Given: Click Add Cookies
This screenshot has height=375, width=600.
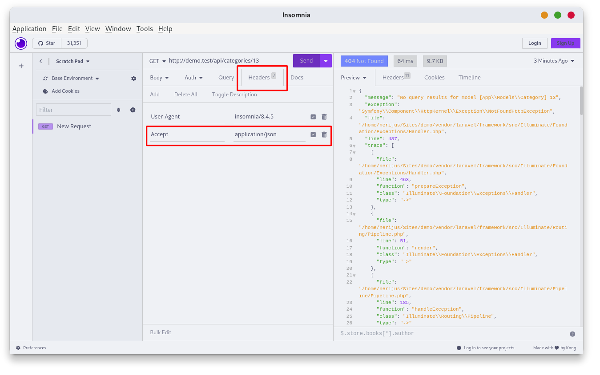Looking at the screenshot, I should [x=61, y=91].
